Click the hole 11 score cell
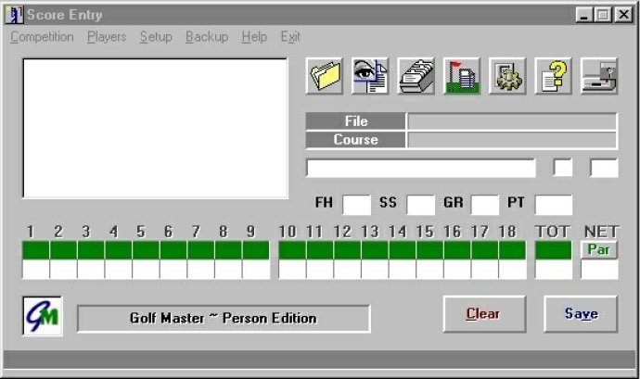Viewport: 640px width, 379px height. (320, 270)
